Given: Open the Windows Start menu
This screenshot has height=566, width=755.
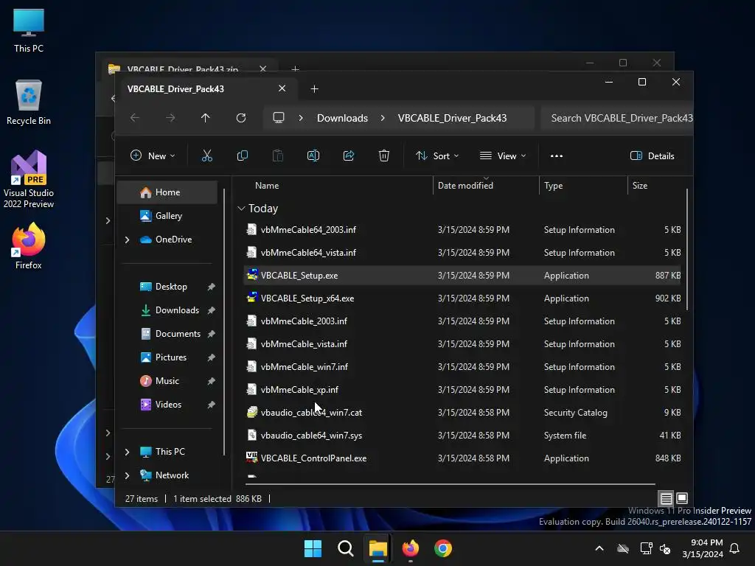Looking at the screenshot, I should (313, 548).
